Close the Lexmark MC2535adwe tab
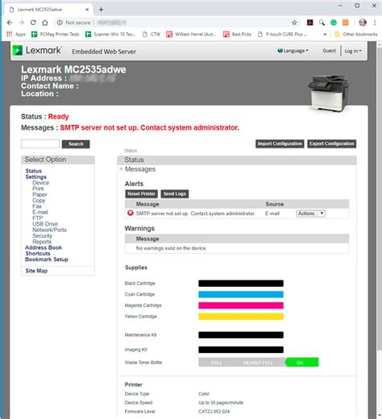The height and width of the screenshot is (419, 382). [87, 10]
